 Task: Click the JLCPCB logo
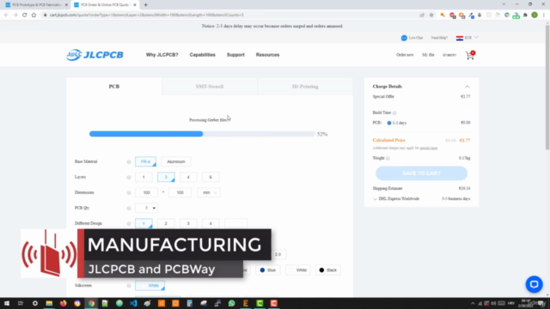tap(95, 55)
